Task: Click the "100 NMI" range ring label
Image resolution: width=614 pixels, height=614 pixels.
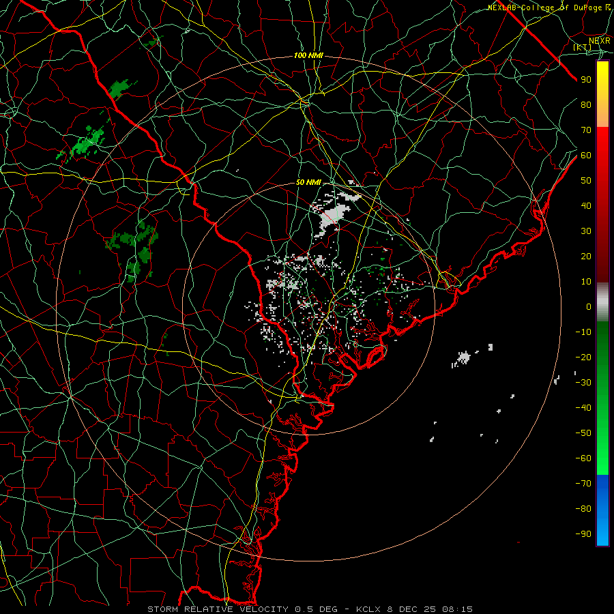Action: pos(308,56)
